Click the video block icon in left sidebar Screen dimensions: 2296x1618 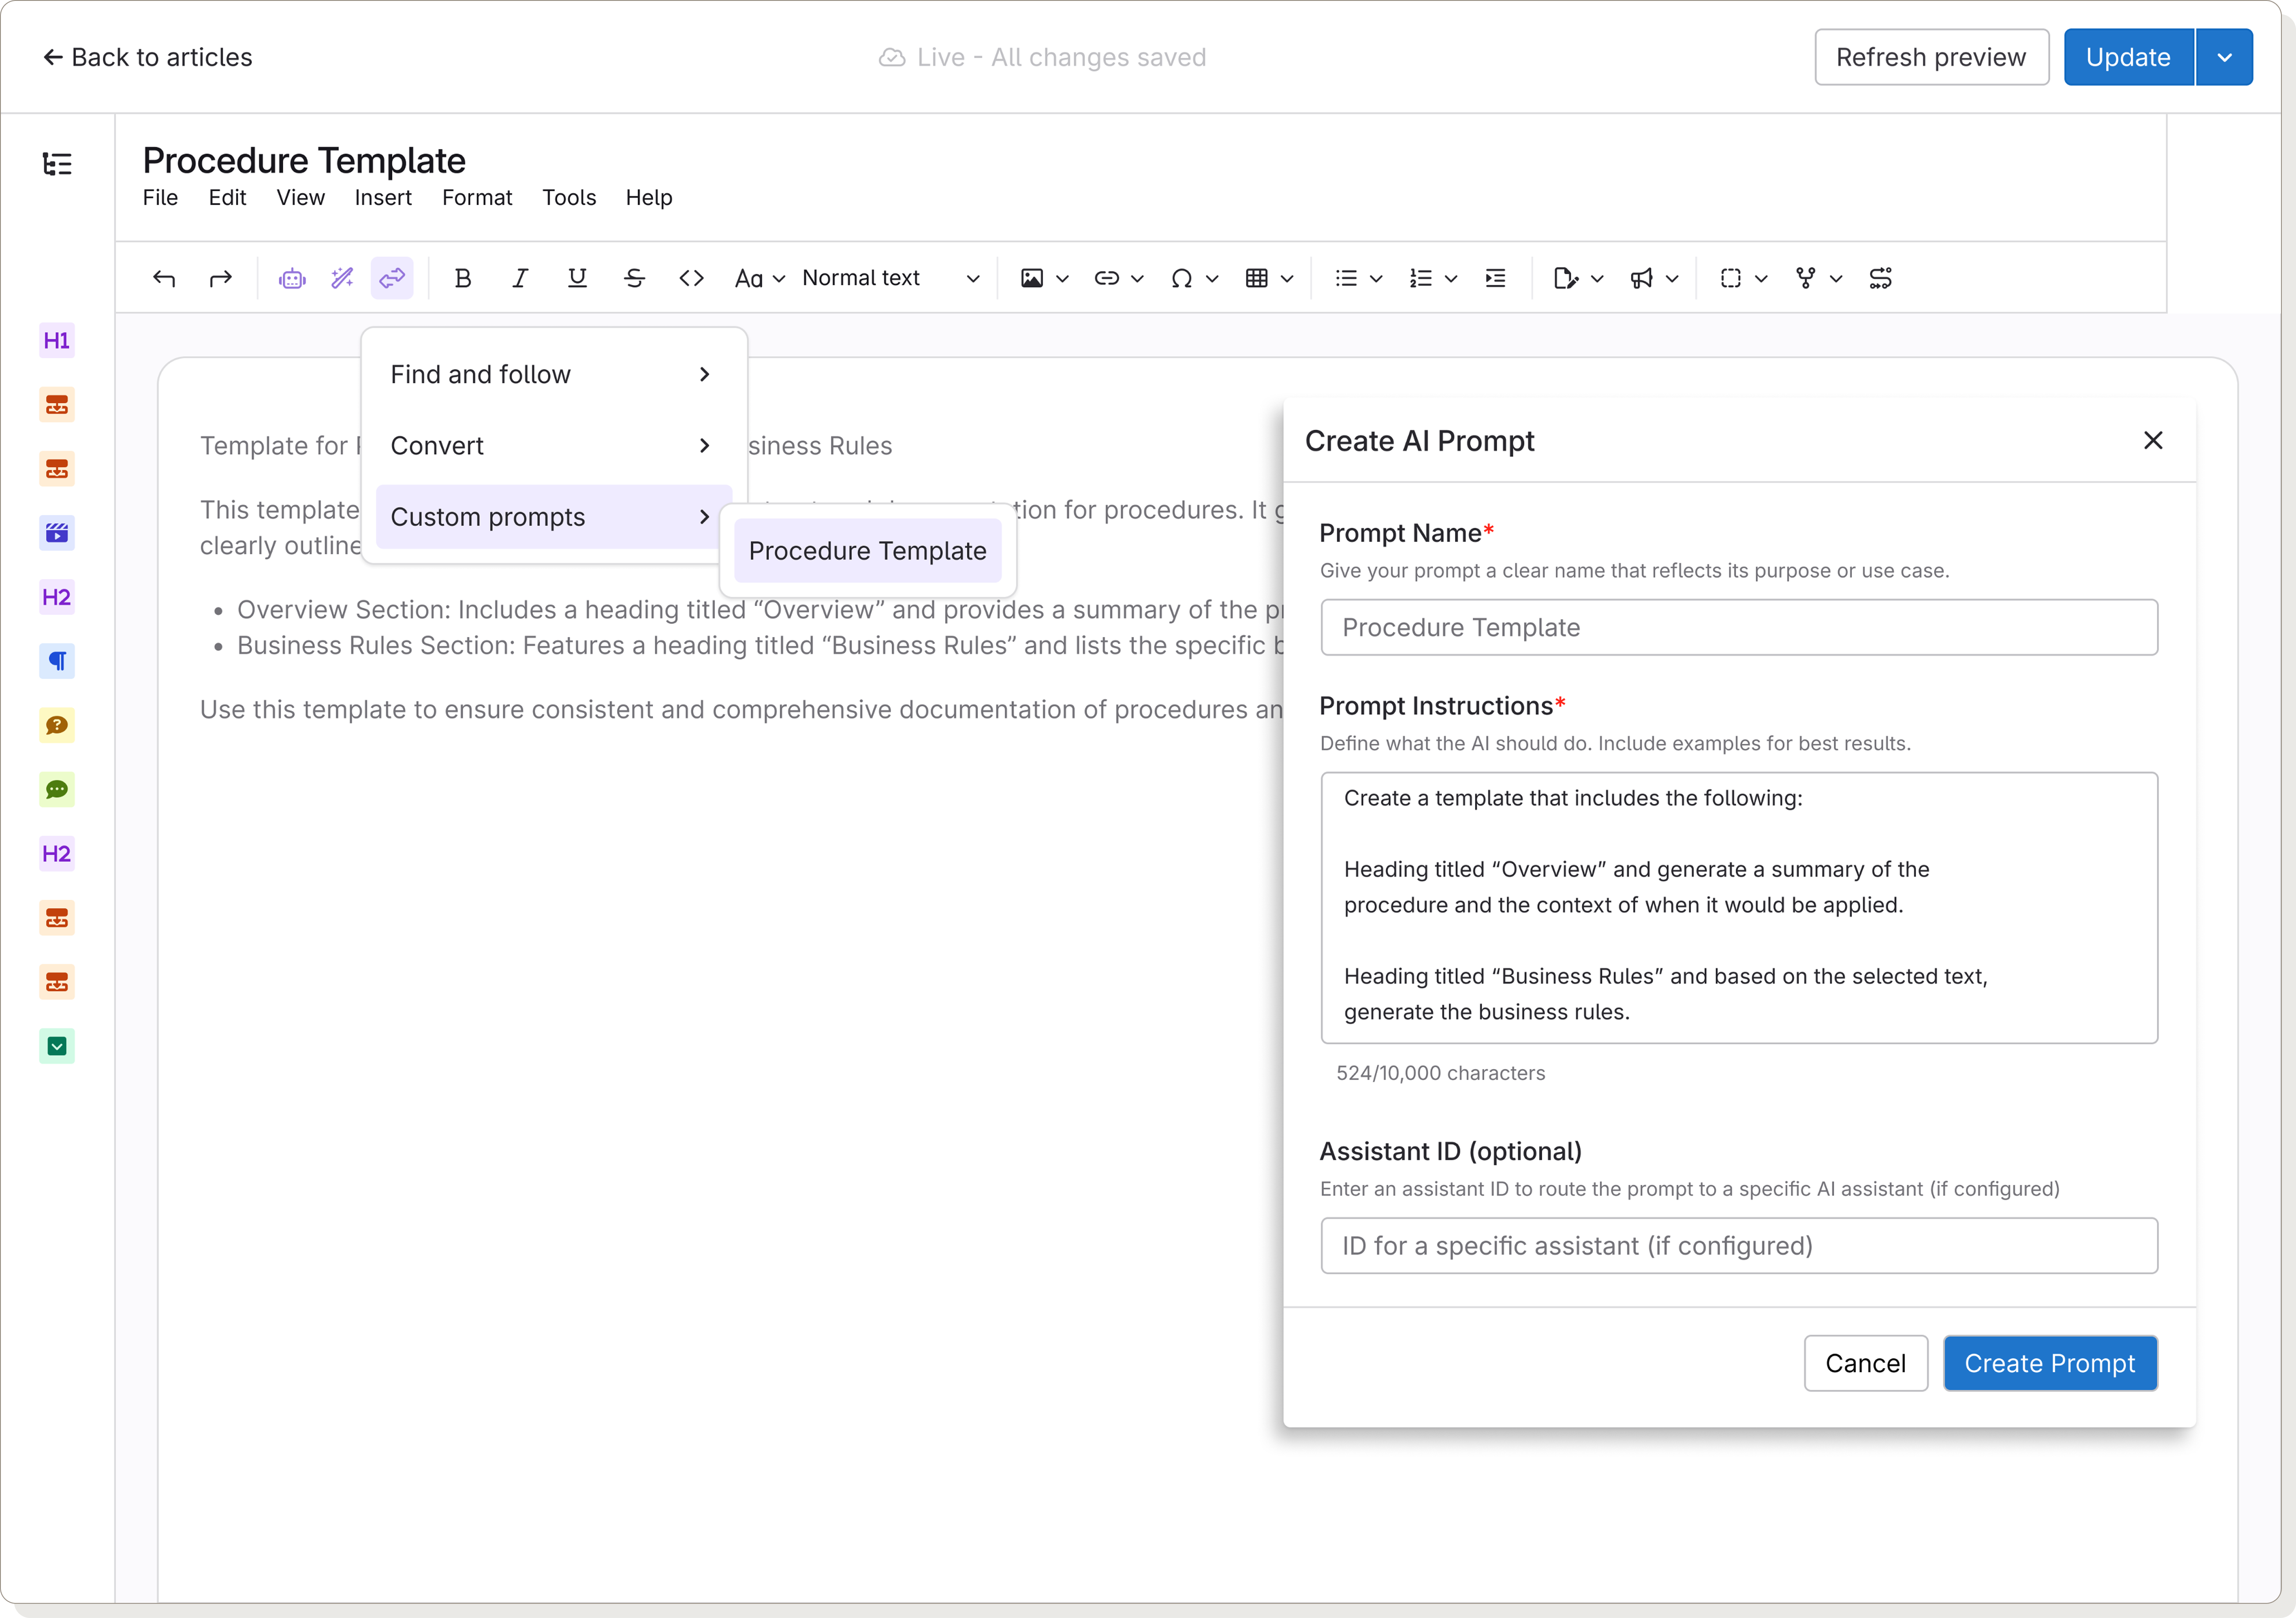57,533
